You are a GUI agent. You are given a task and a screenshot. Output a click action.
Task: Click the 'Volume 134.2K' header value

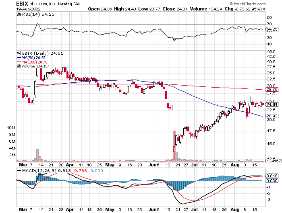point(206,9)
